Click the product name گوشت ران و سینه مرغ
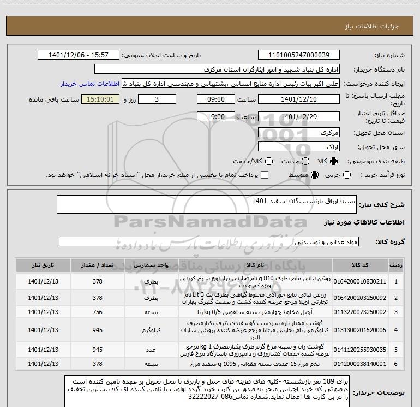Viewport: 420px width, 407px height. click(255, 350)
